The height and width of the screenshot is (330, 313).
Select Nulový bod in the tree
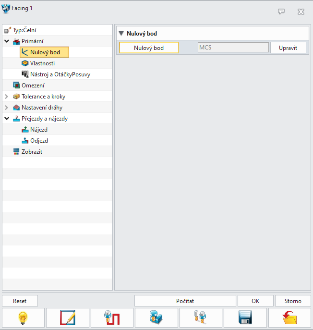coord(44,52)
